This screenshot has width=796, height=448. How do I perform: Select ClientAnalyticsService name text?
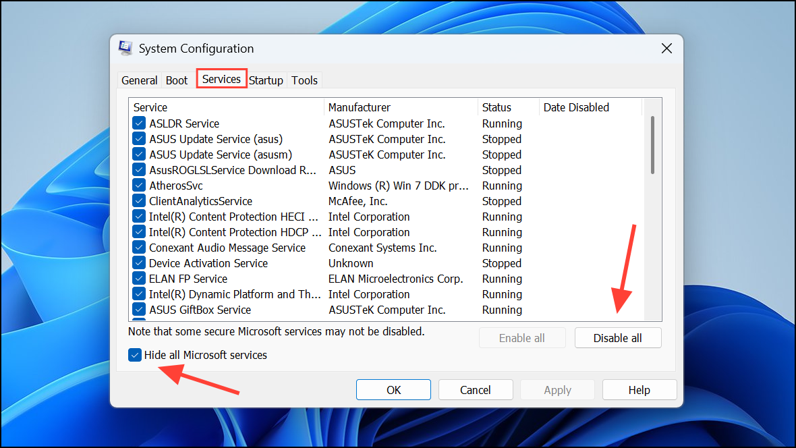[x=200, y=201]
